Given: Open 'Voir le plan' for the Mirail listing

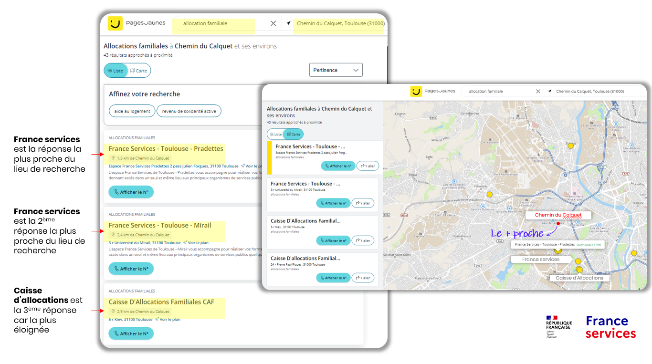Looking at the screenshot, I should [196, 243].
